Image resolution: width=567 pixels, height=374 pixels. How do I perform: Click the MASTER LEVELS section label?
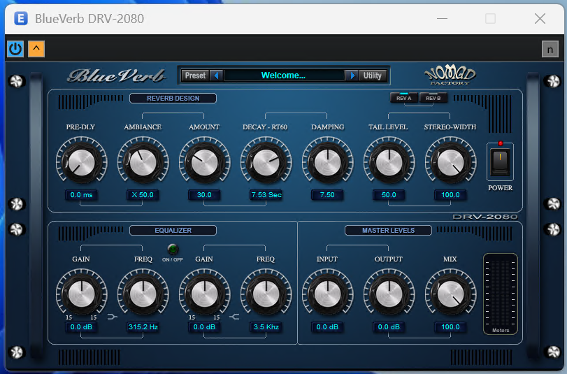tap(388, 231)
